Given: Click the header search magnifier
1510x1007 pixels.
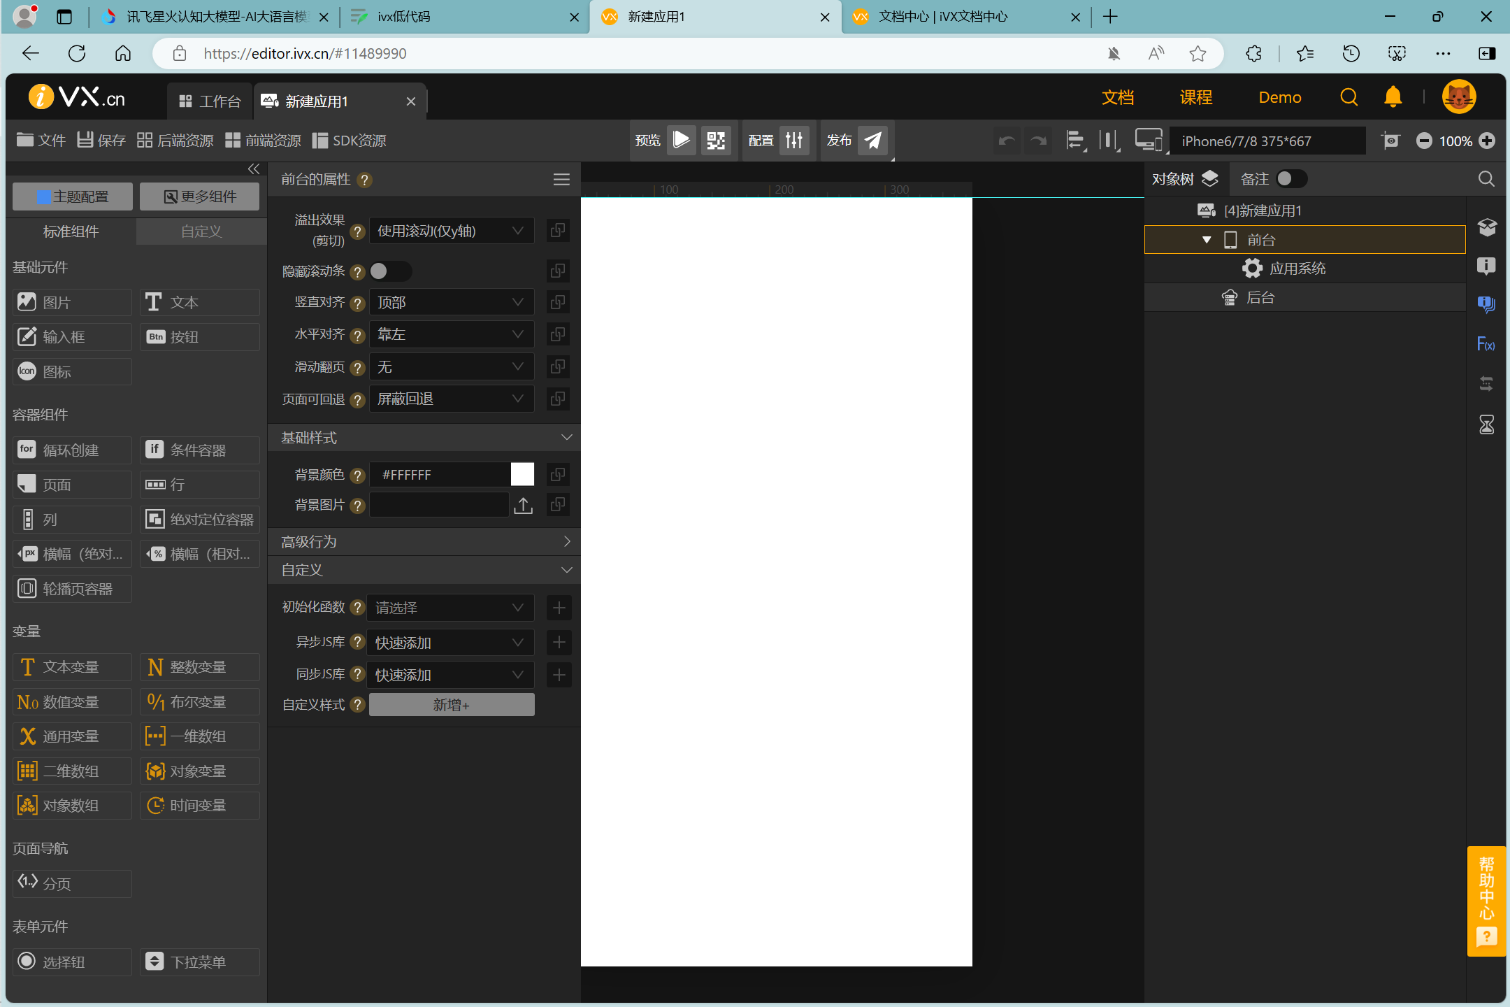Looking at the screenshot, I should [1349, 97].
